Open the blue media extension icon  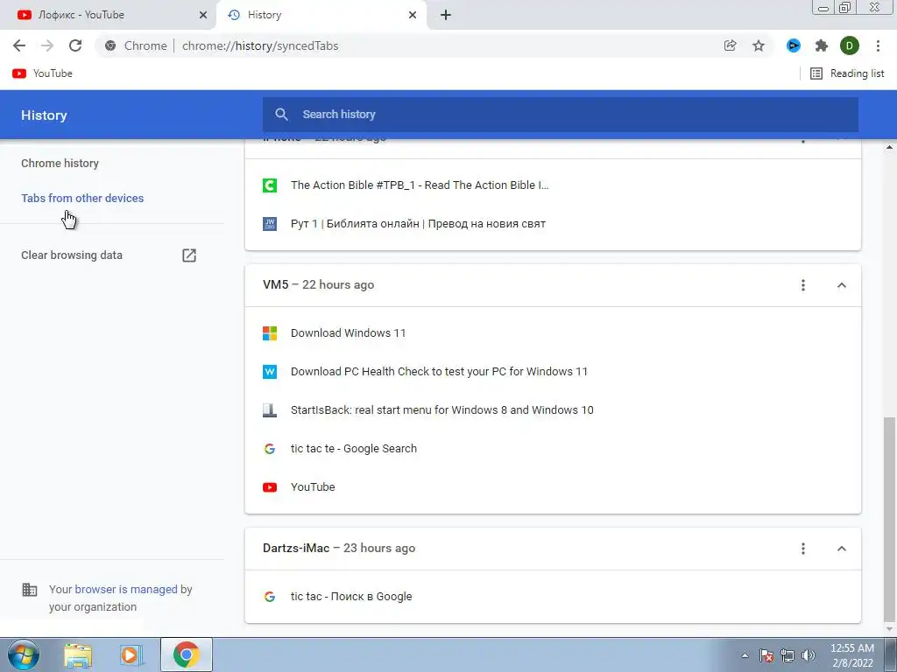click(x=793, y=45)
